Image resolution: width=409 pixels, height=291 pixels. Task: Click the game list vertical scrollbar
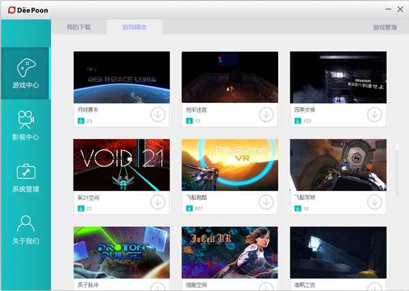(397, 170)
